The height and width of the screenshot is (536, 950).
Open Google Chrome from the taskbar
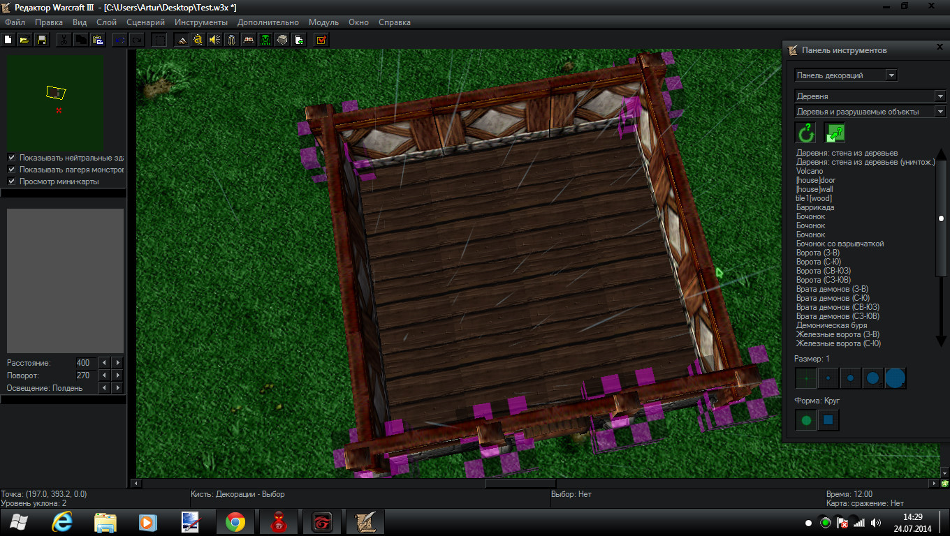click(x=235, y=522)
